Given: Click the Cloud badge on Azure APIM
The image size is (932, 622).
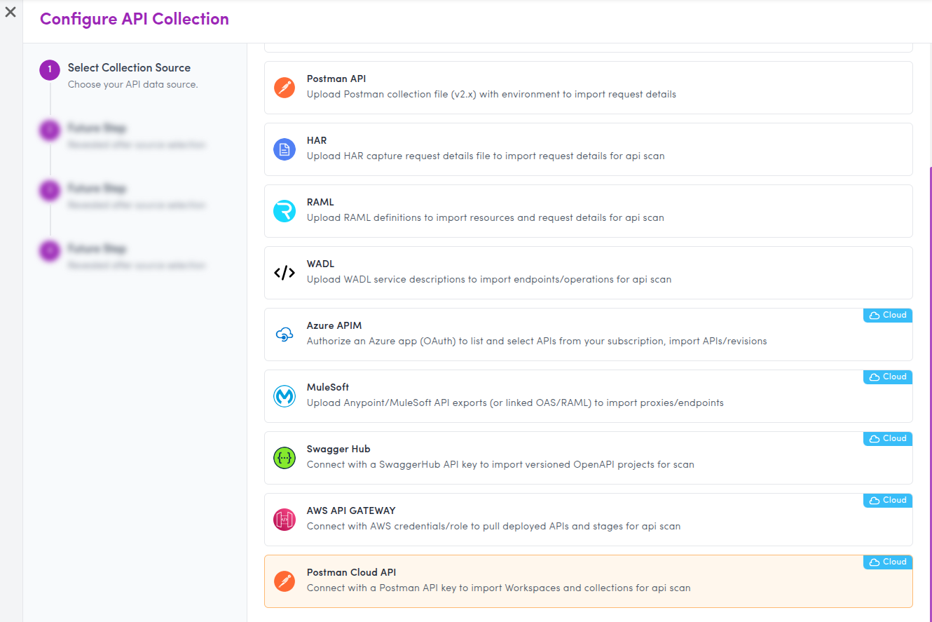Looking at the screenshot, I should [x=888, y=316].
